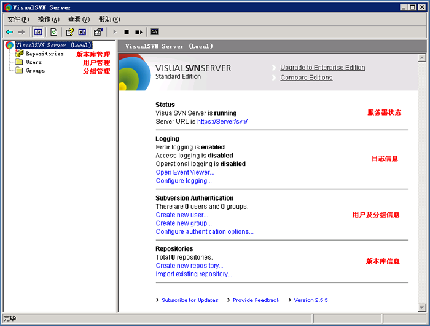Click Upgrade to Enterprise Edition link
430x326 pixels.
(x=322, y=68)
